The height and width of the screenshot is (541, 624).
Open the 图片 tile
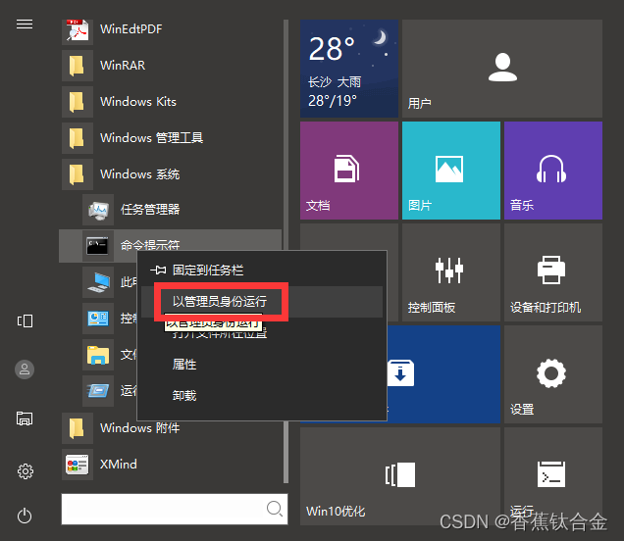[x=451, y=171]
